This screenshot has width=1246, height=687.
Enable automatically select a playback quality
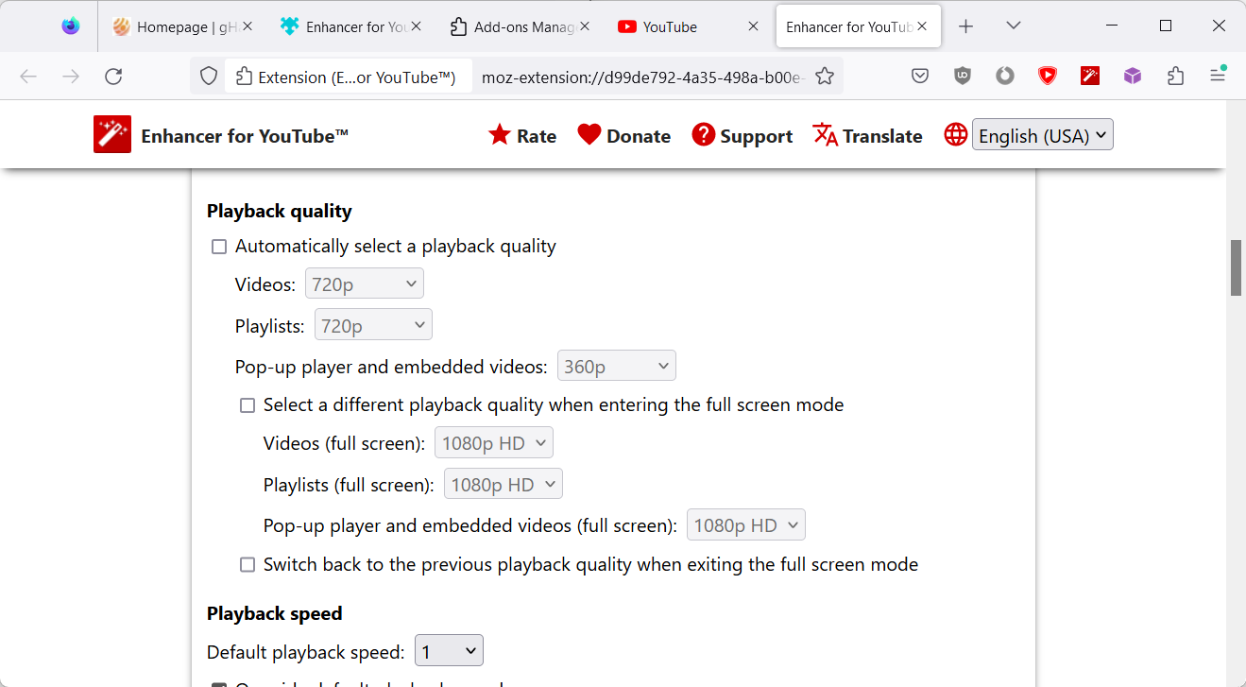click(218, 246)
